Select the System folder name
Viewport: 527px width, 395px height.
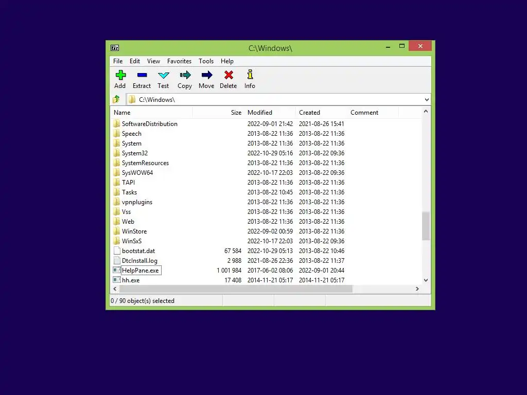click(x=131, y=143)
